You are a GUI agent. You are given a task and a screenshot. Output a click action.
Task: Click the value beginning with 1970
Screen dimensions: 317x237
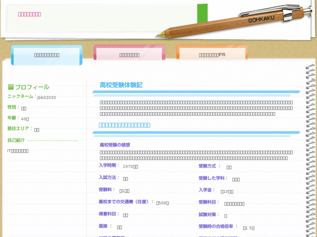pyautogui.click(x=130, y=167)
